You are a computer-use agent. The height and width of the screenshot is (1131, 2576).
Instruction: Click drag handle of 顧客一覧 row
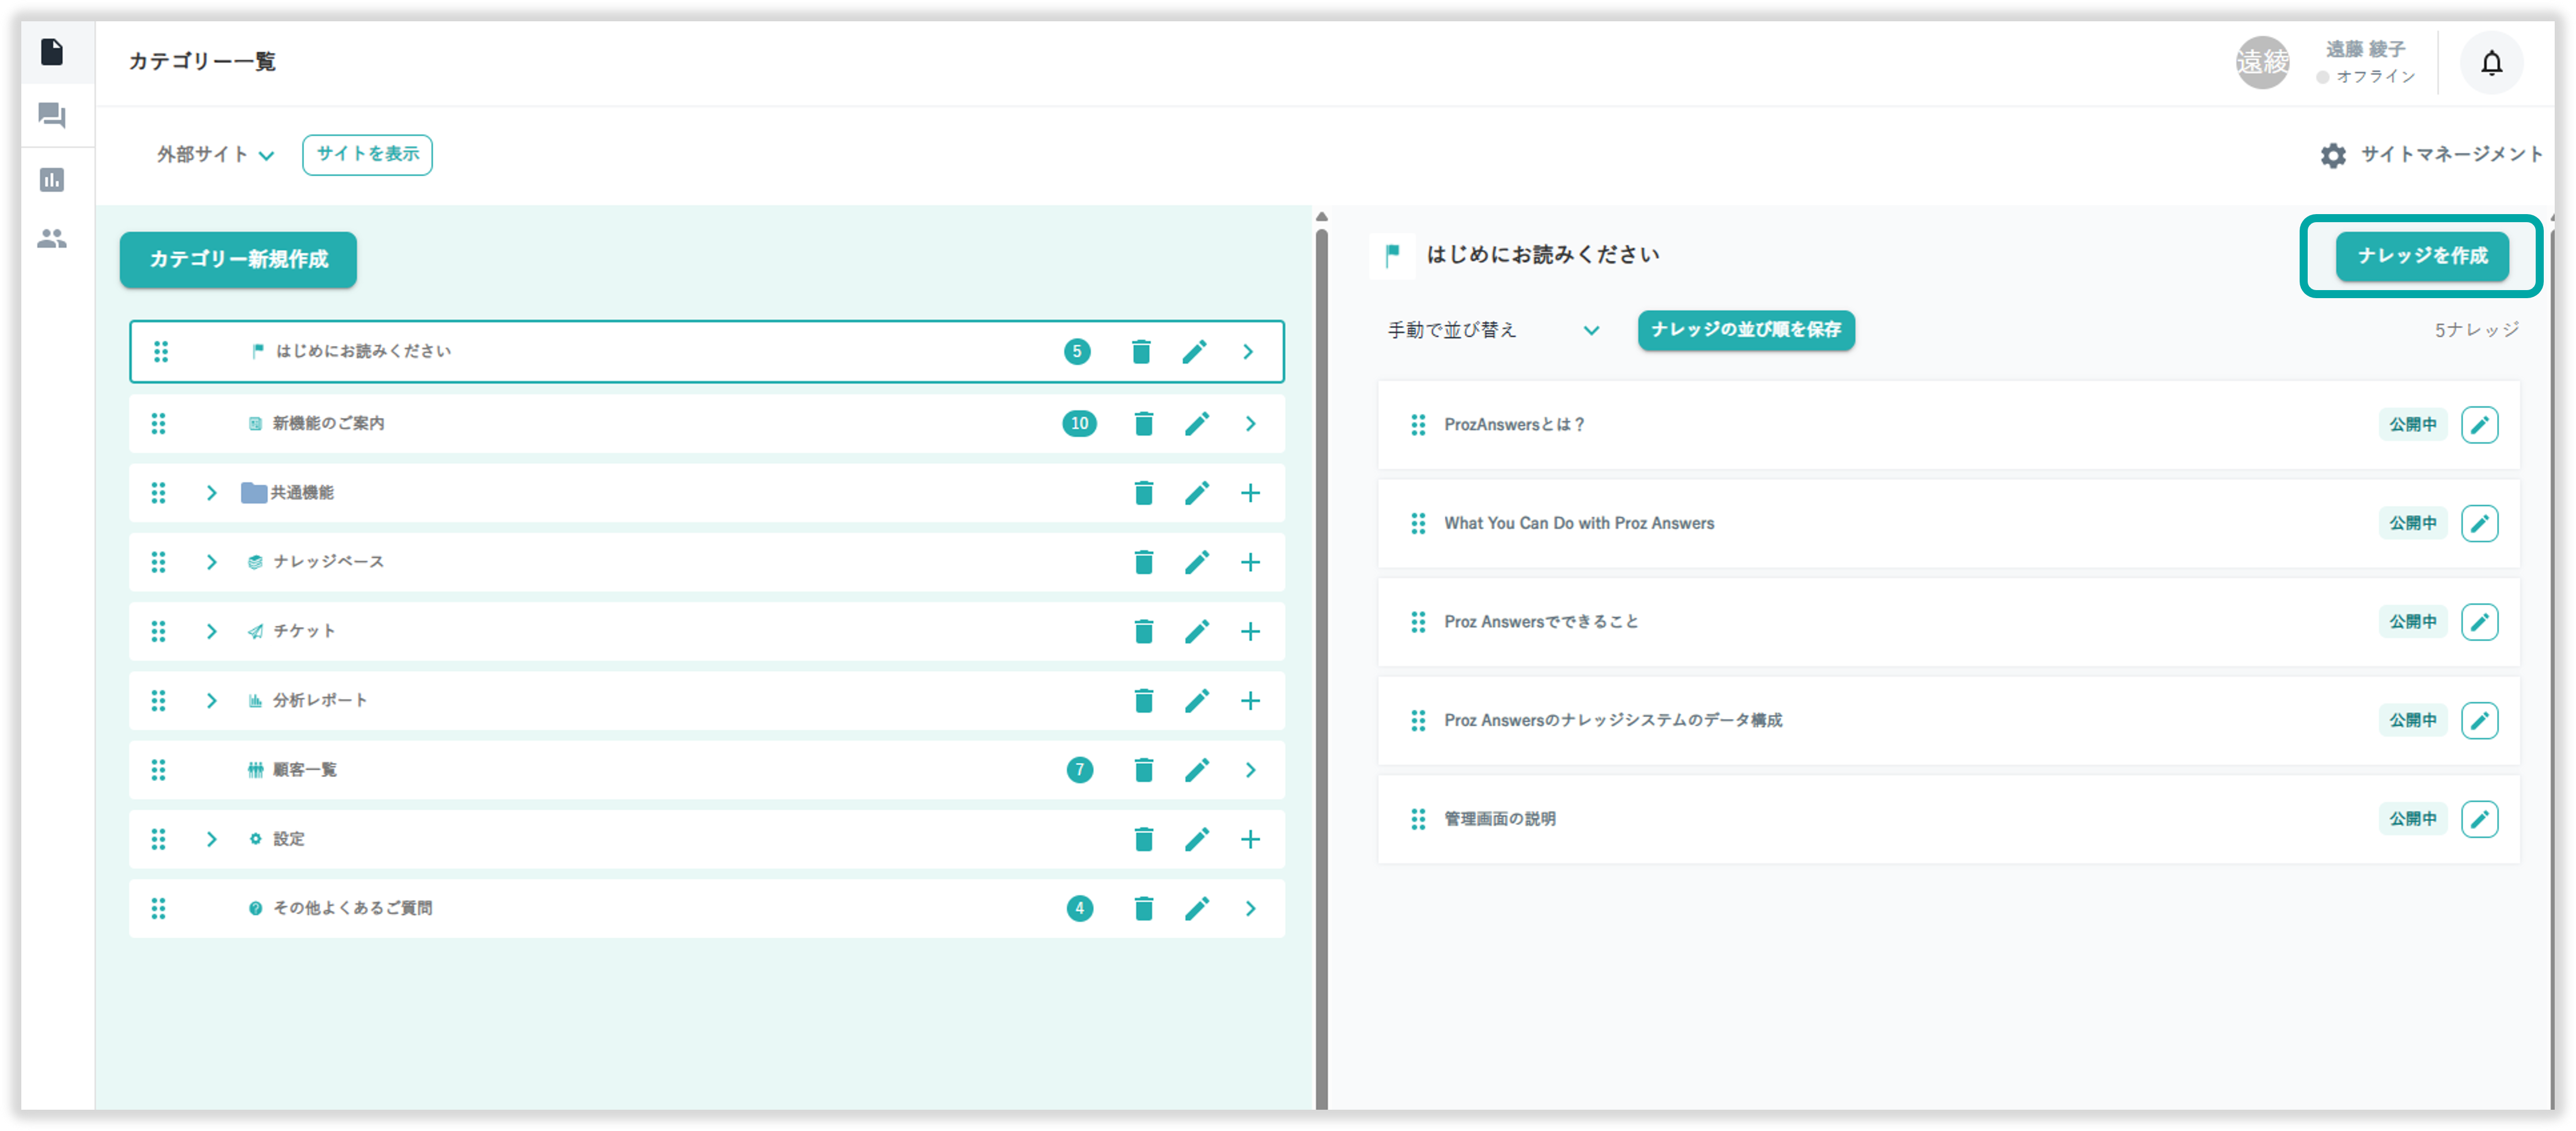[159, 770]
